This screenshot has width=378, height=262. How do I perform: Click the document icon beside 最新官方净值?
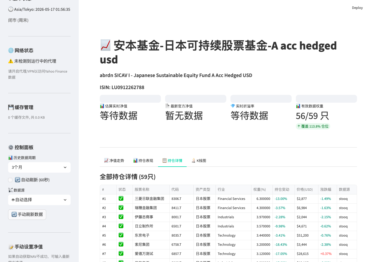coord(167,106)
